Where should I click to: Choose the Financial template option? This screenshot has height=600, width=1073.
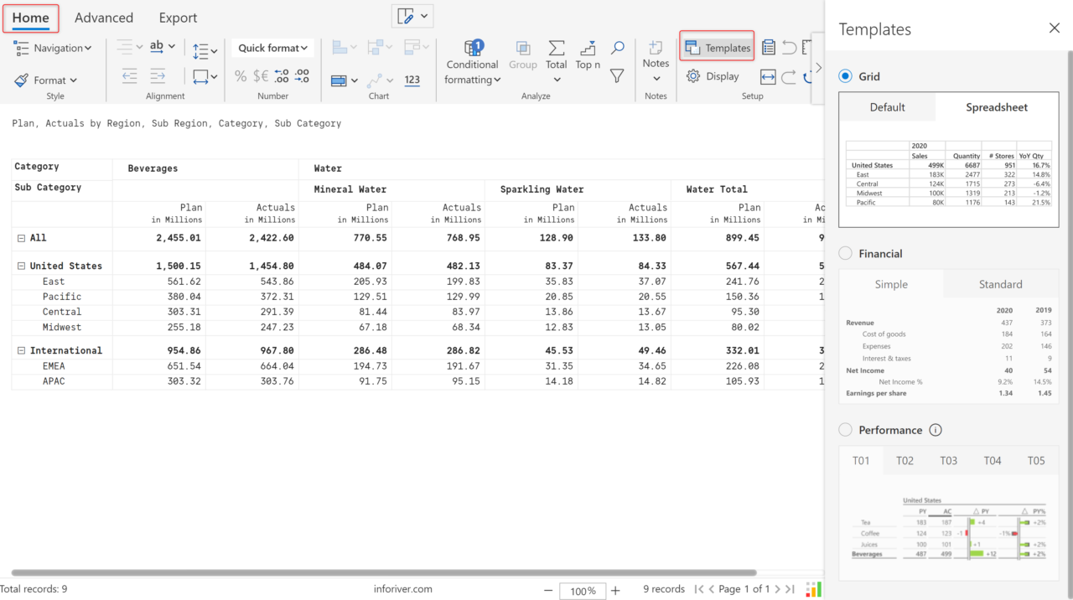(x=845, y=253)
